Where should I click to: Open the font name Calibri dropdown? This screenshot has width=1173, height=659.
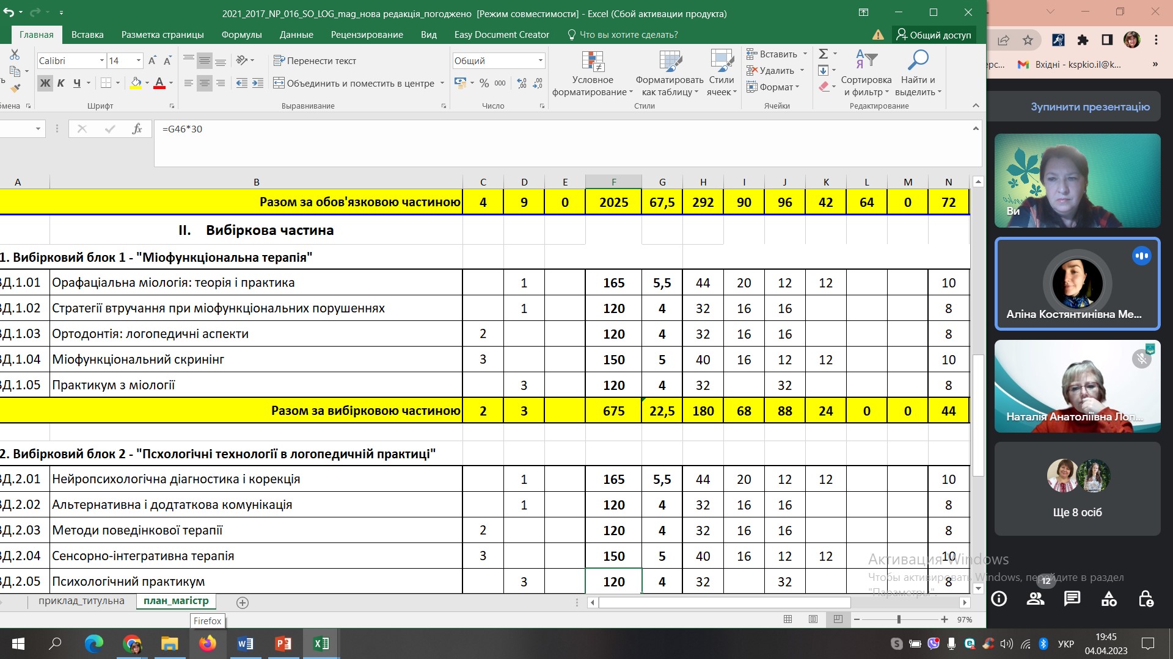[x=101, y=60]
